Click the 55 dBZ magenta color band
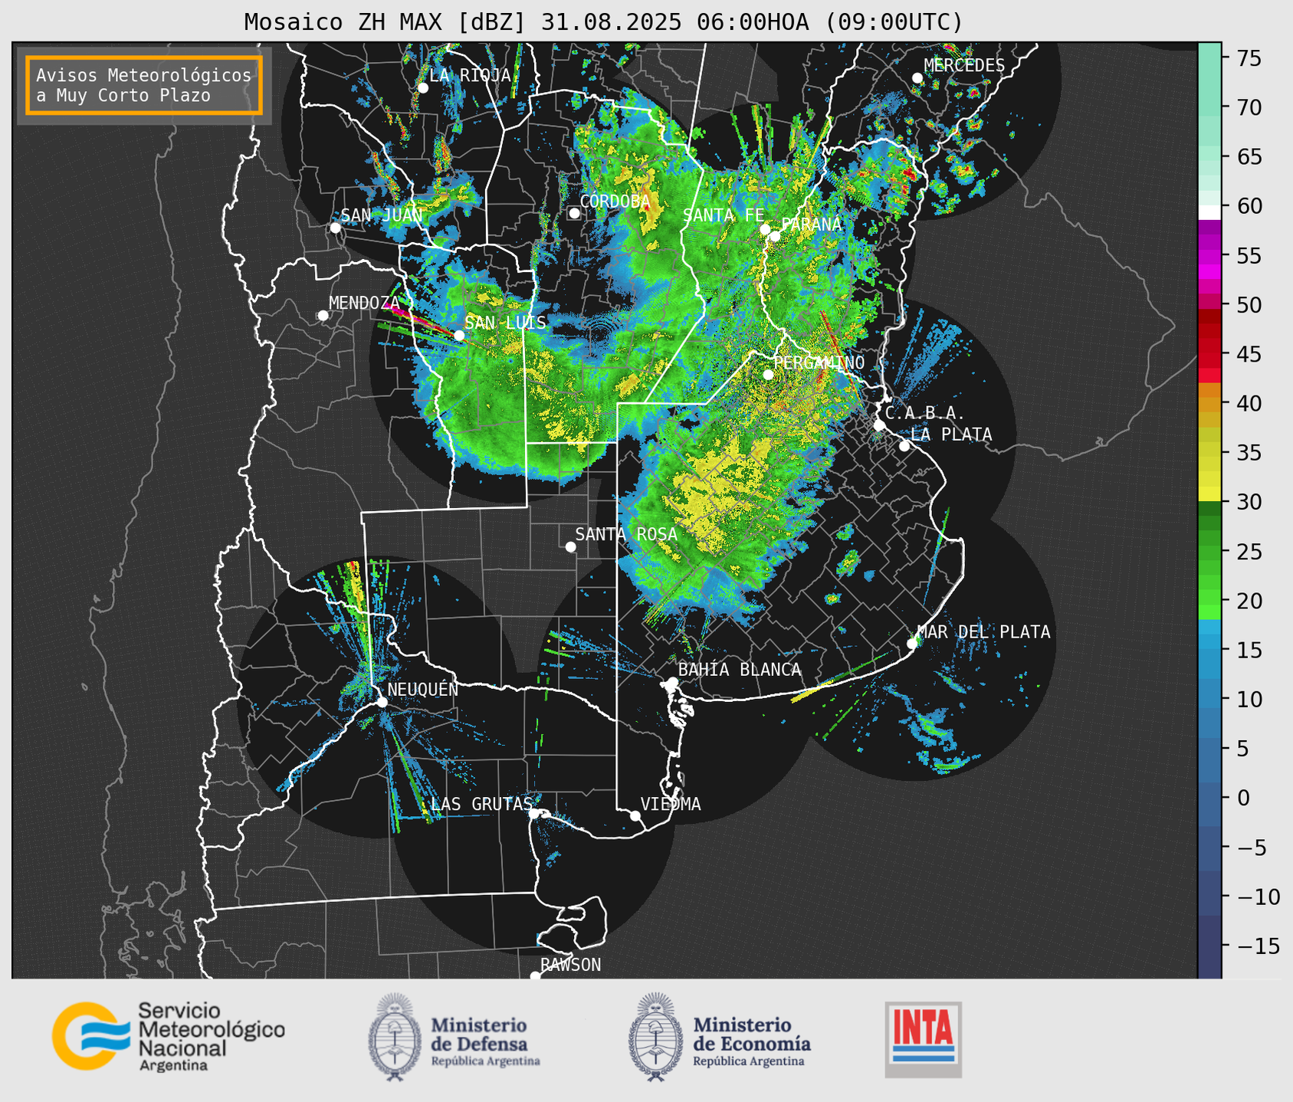This screenshot has width=1293, height=1102. coord(1209,255)
